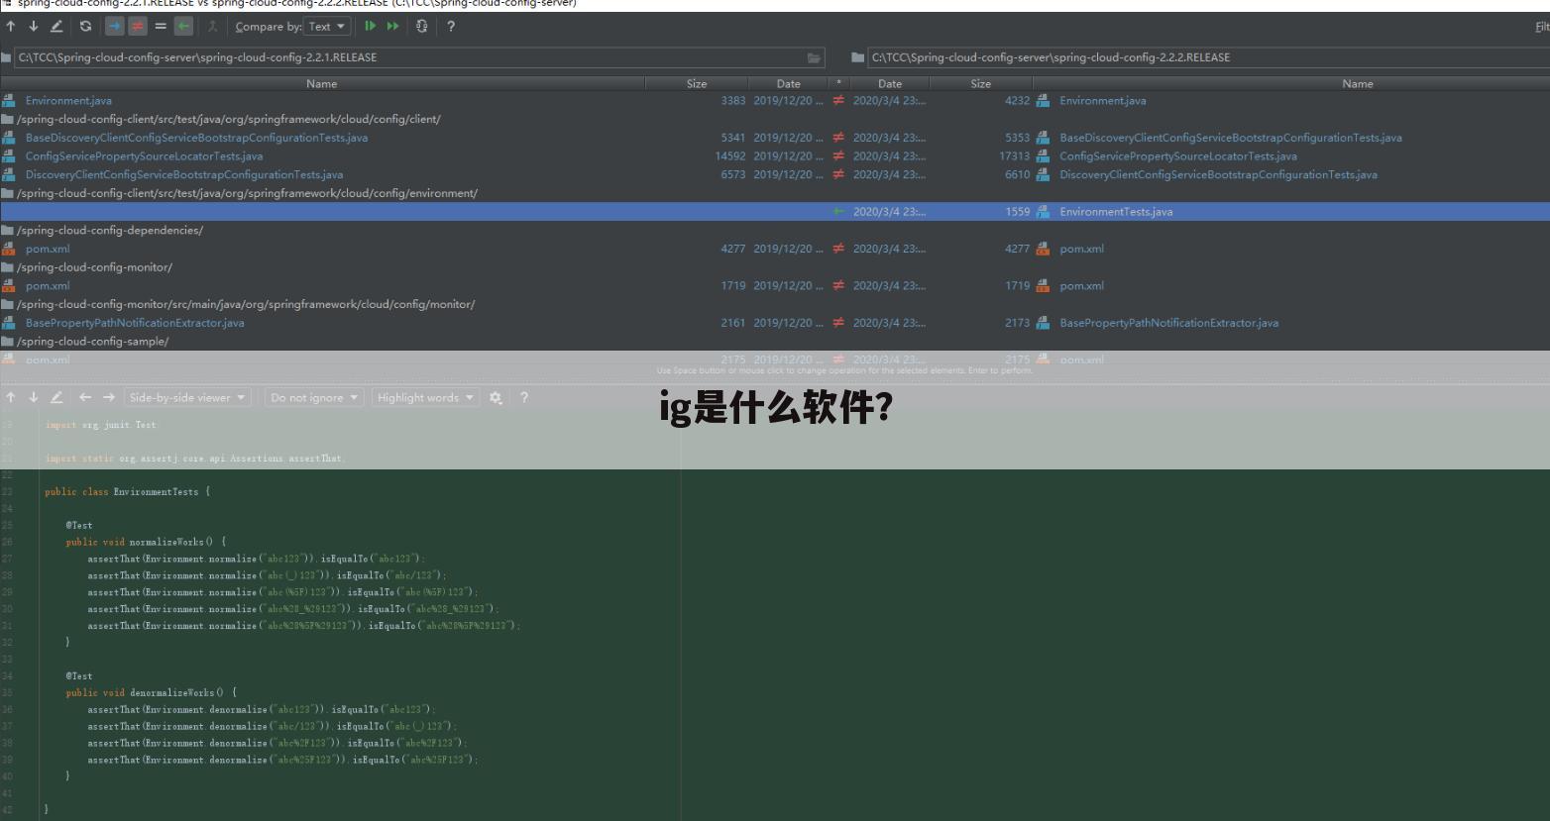The width and height of the screenshot is (1550, 821).
Task: Select left ConfigServicePropertySourceLocatorTests.java
Action: pos(145,156)
